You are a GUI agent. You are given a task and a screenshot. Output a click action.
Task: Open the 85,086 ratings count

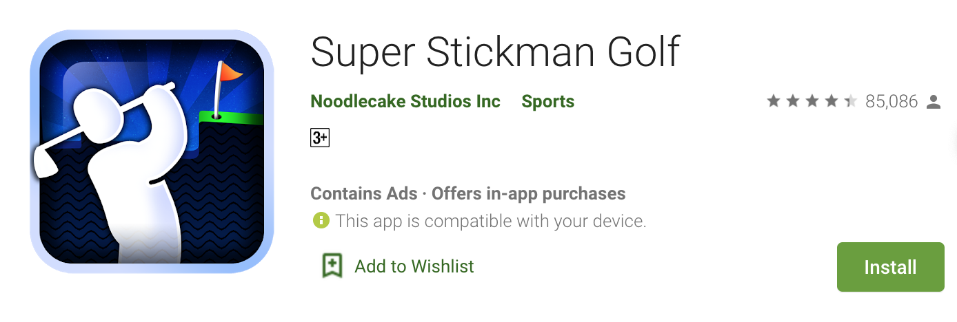(x=891, y=102)
